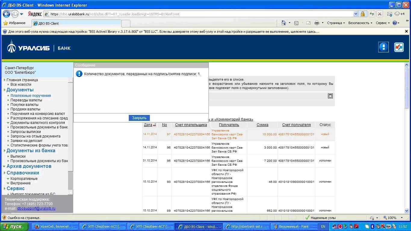Click the Start button пуск
411x231 pixels.
pyautogui.click(x=14, y=226)
